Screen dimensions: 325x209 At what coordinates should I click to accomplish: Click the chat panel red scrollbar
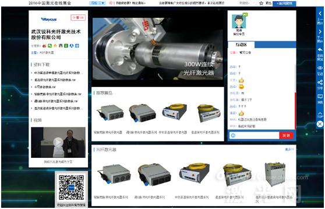295,111
